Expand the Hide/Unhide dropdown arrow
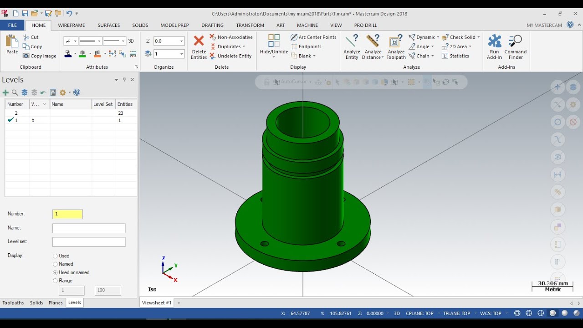Viewport: 583px width, 328px height. pyautogui.click(x=274, y=57)
